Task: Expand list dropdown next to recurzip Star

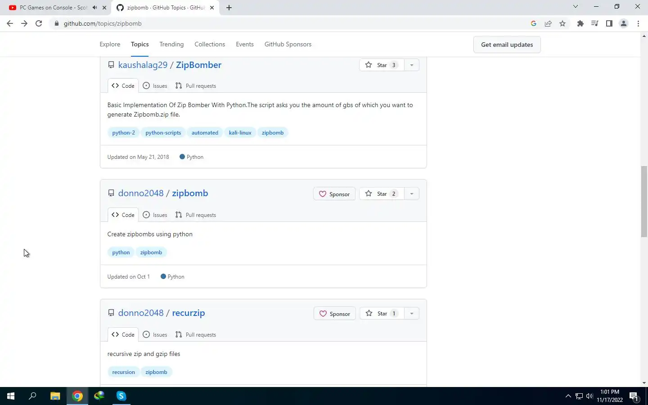Action: (x=412, y=313)
